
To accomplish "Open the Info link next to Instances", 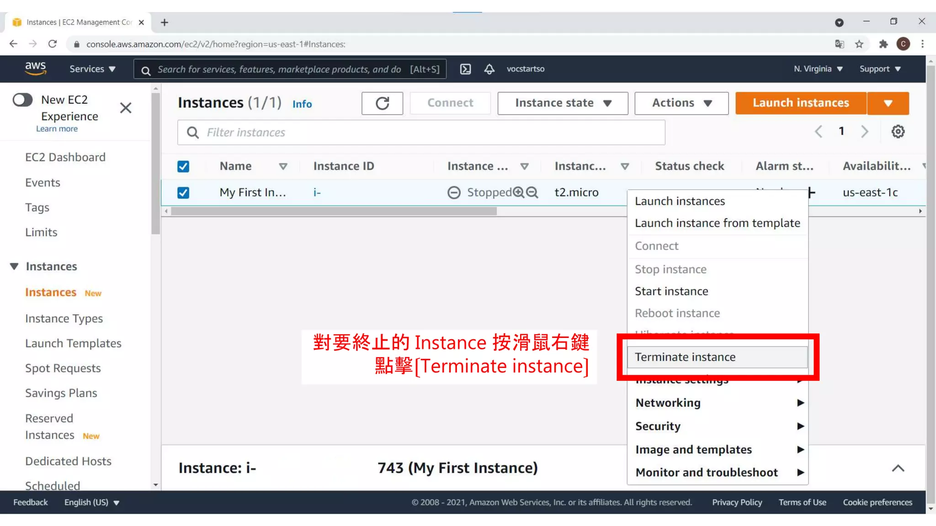I will 302,104.
